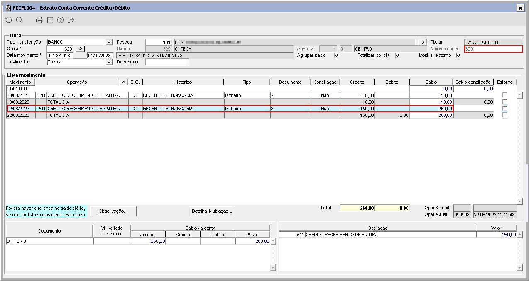This screenshot has width=529, height=281.
Task: Open help via question mark icon
Action: point(61,20)
